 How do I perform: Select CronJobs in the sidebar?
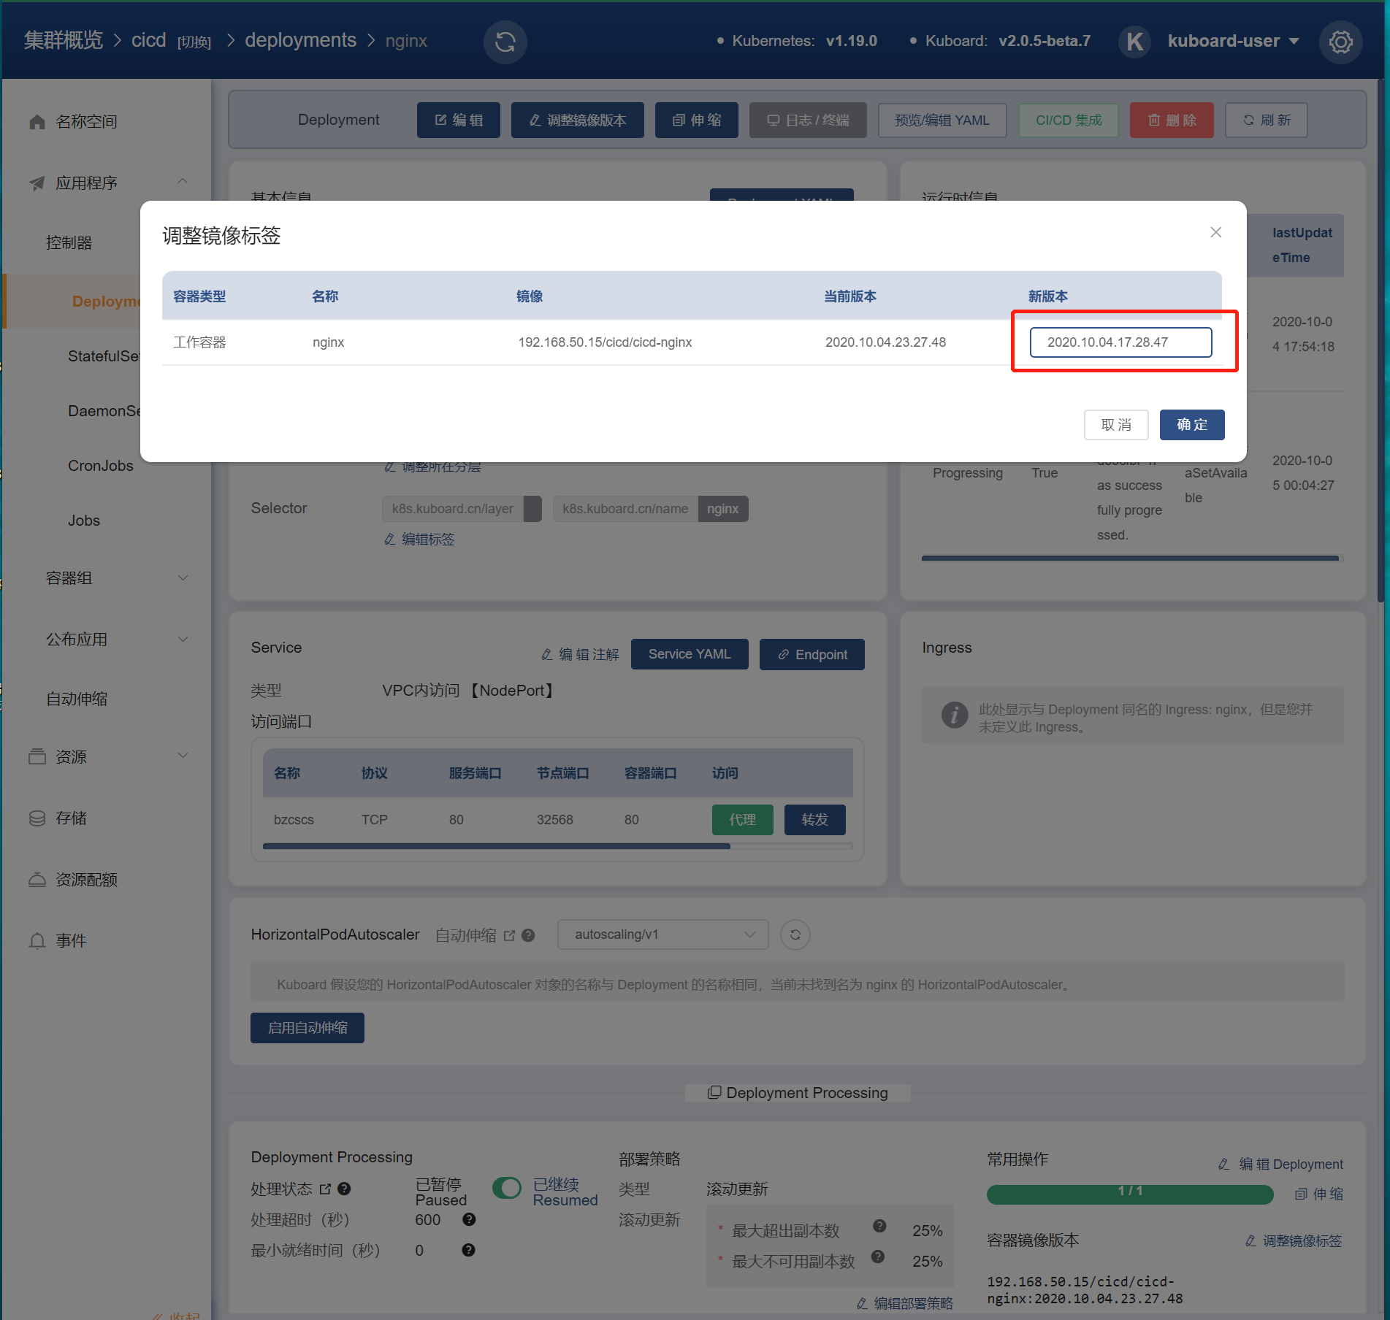pyautogui.click(x=101, y=466)
